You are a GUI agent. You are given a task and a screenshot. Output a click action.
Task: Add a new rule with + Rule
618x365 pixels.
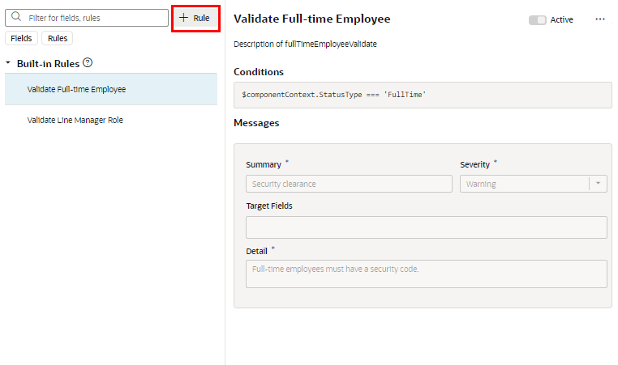pos(195,18)
